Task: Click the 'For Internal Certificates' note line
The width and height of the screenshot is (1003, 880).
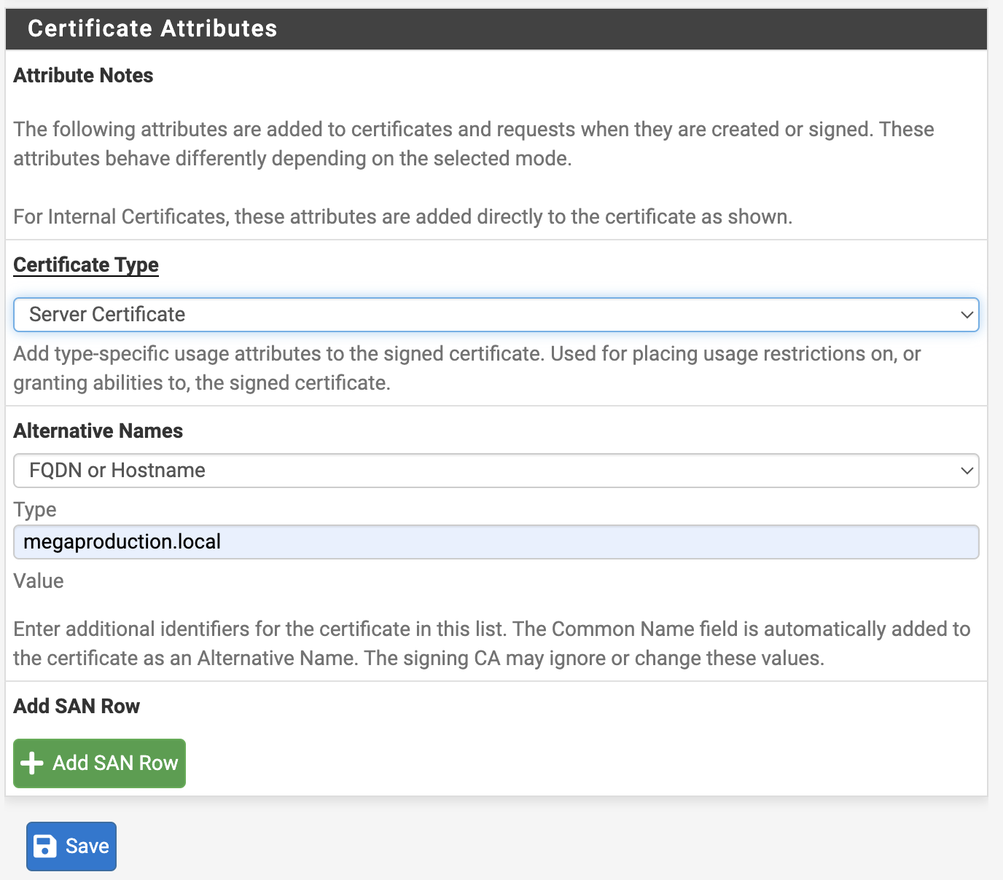Action: point(402,217)
